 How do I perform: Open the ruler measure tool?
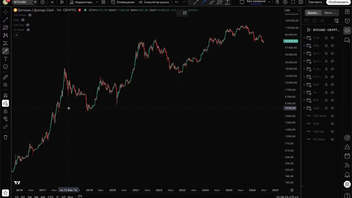[x=5, y=77]
